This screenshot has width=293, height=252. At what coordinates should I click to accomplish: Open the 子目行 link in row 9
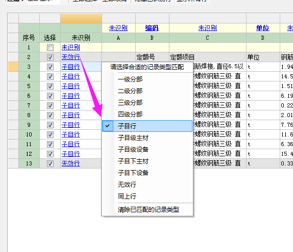71,125
